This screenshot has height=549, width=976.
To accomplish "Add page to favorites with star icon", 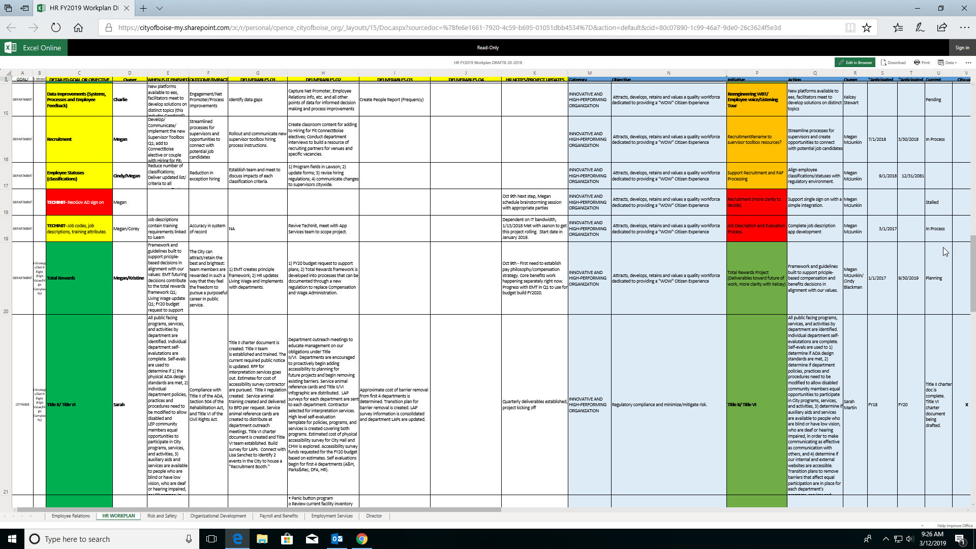I will tap(867, 28).
